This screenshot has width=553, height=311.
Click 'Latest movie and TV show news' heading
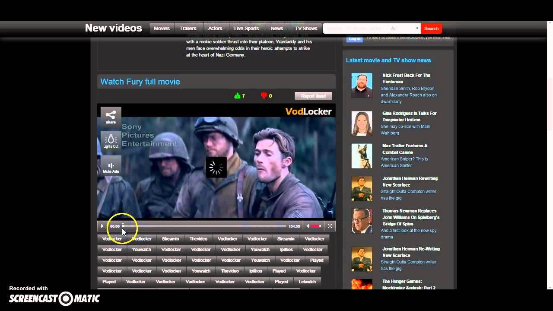coord(388,60)
